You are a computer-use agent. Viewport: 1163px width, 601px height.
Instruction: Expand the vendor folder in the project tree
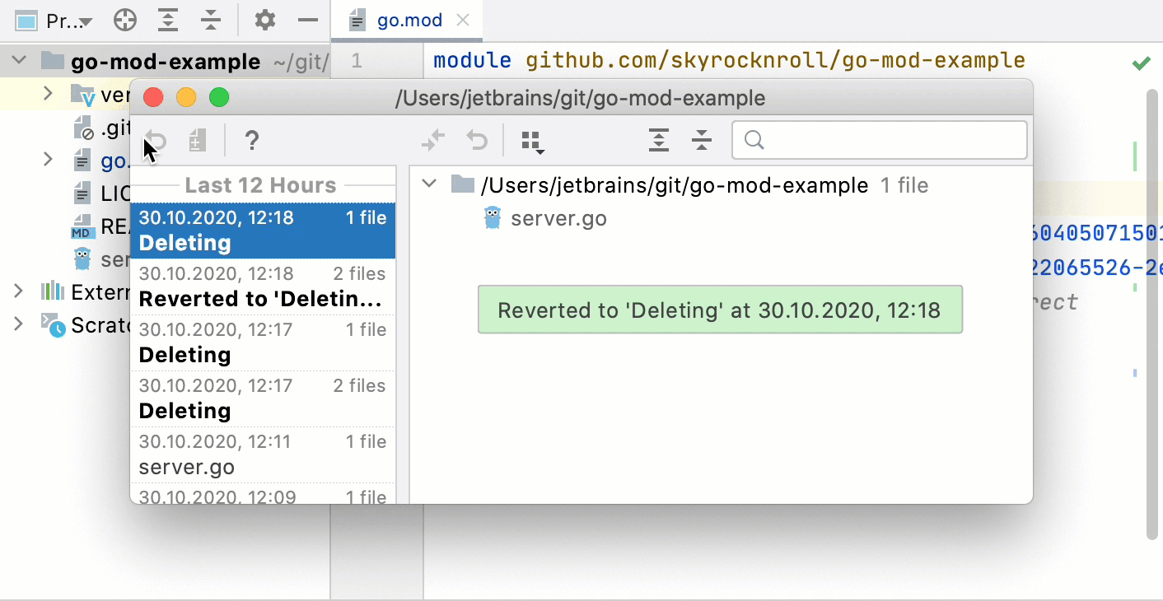pos(48,93)
